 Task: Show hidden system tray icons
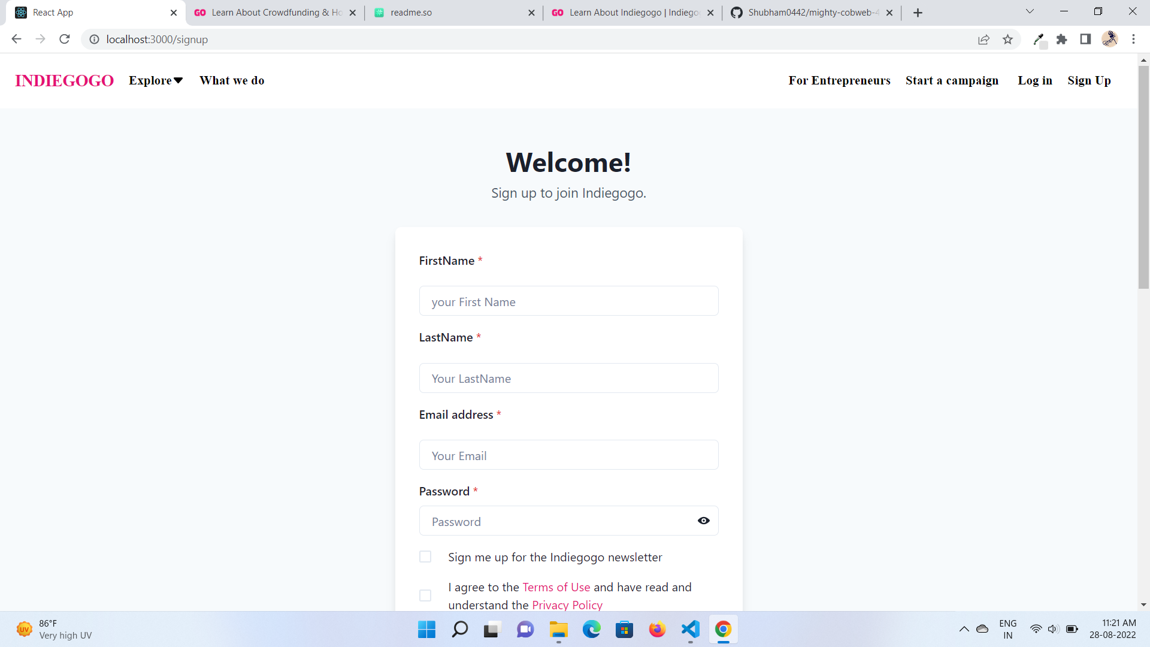(964, 629)
